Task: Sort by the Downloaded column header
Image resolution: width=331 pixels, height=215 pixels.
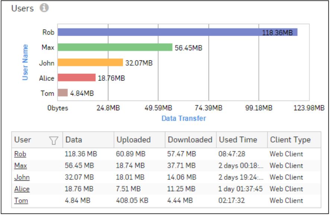Action: click(190, 140)
